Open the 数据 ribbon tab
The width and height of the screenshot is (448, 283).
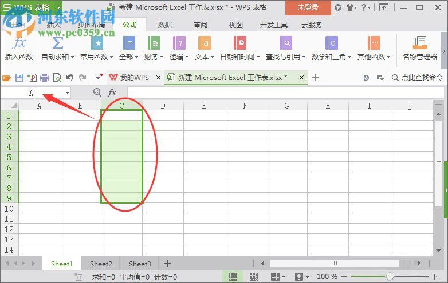(x=165, y=25)
